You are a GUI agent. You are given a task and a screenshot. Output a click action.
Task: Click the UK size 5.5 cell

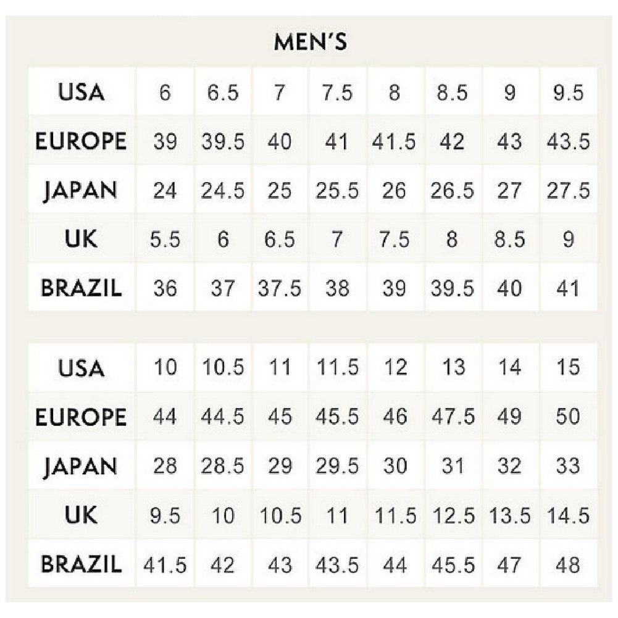pos(165,239)
